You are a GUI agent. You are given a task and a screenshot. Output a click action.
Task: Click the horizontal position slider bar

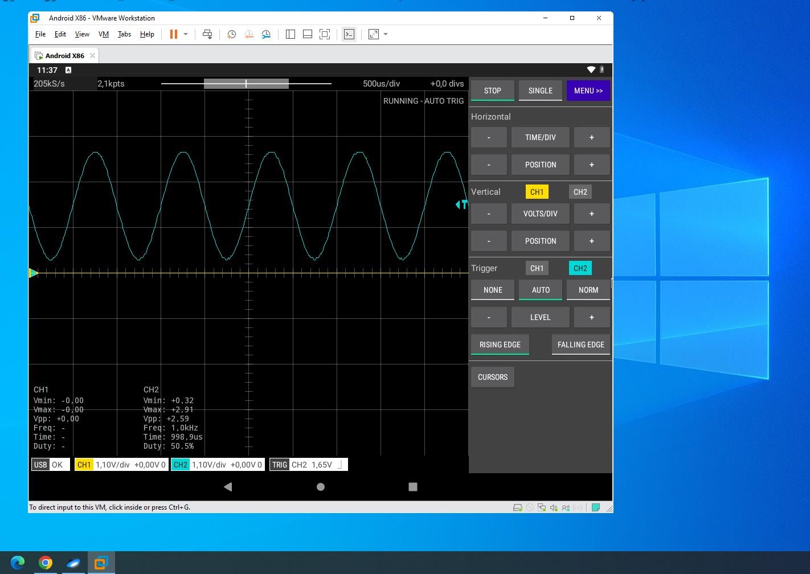[x=246, y=84]
